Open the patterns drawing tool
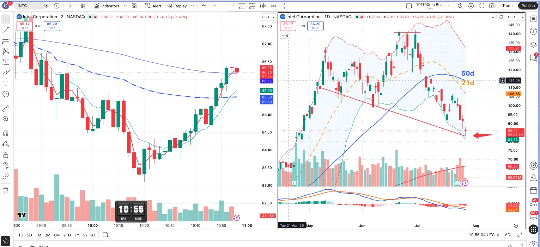The image size is (540, 247). 6,51
